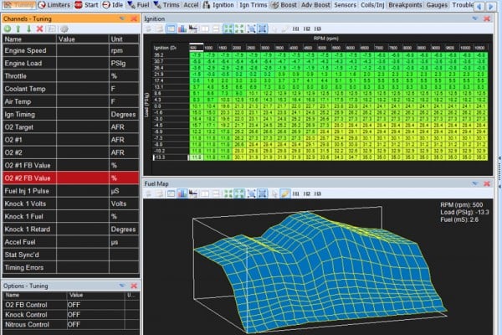Switch to the Adv Boost tab

[x=315, y=5]
